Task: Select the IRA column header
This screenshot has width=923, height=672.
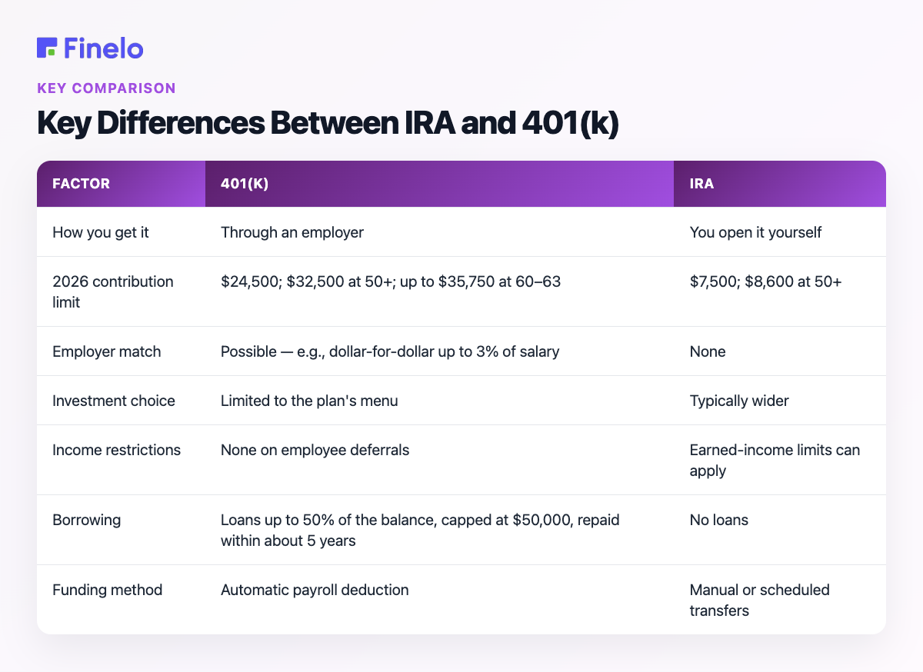Action: coord(780,184)
